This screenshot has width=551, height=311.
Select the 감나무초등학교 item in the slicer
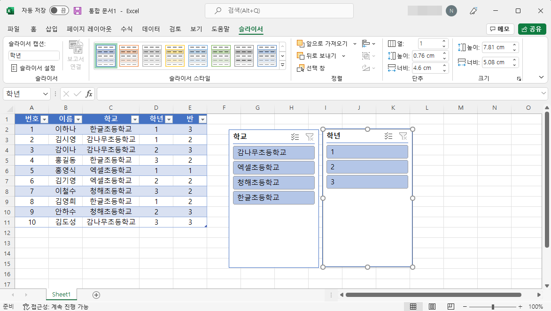[273, 152]
